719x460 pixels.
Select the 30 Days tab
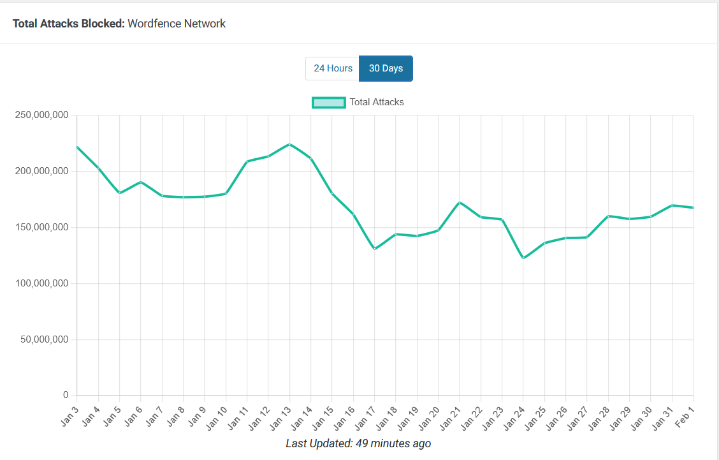click(x=386, y=68)
